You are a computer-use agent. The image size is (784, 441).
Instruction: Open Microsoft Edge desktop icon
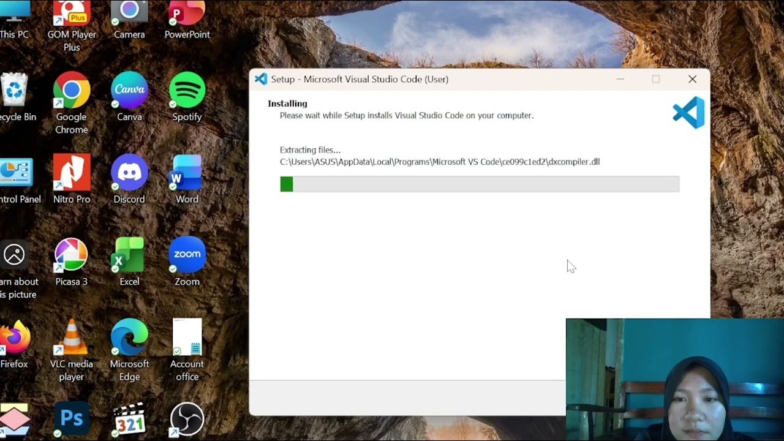pos(129,350)
